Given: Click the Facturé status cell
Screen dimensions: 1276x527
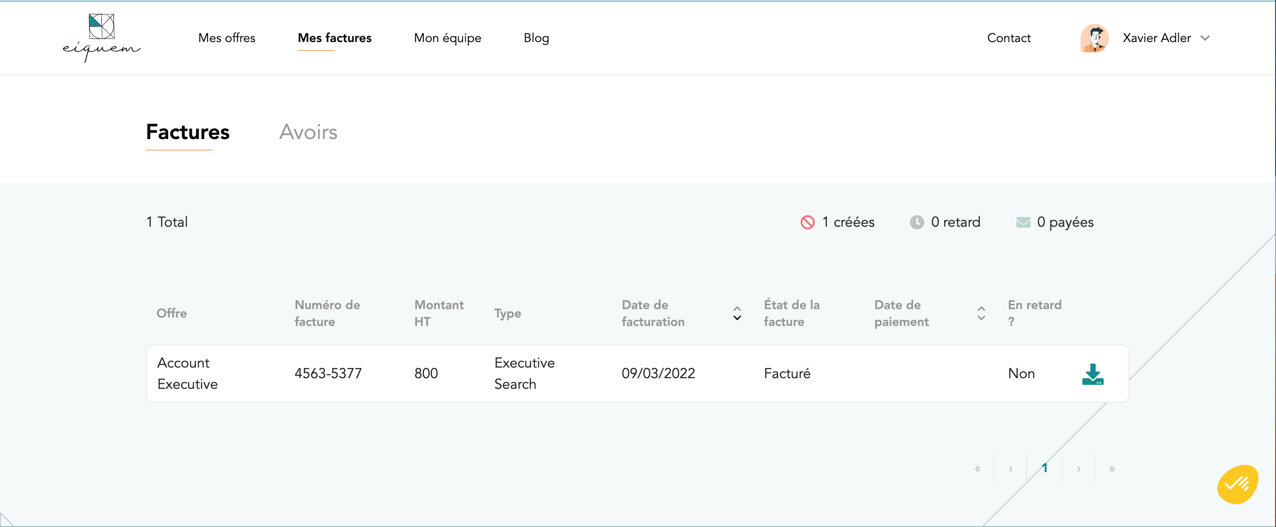Looking at the screenshot, I should pyautogui.click(x=787, y=373).
